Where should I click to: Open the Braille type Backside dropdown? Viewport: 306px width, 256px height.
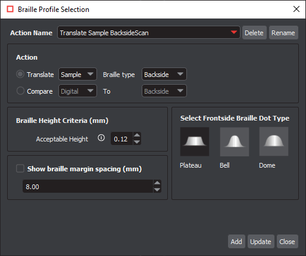[x=164, y=74]
